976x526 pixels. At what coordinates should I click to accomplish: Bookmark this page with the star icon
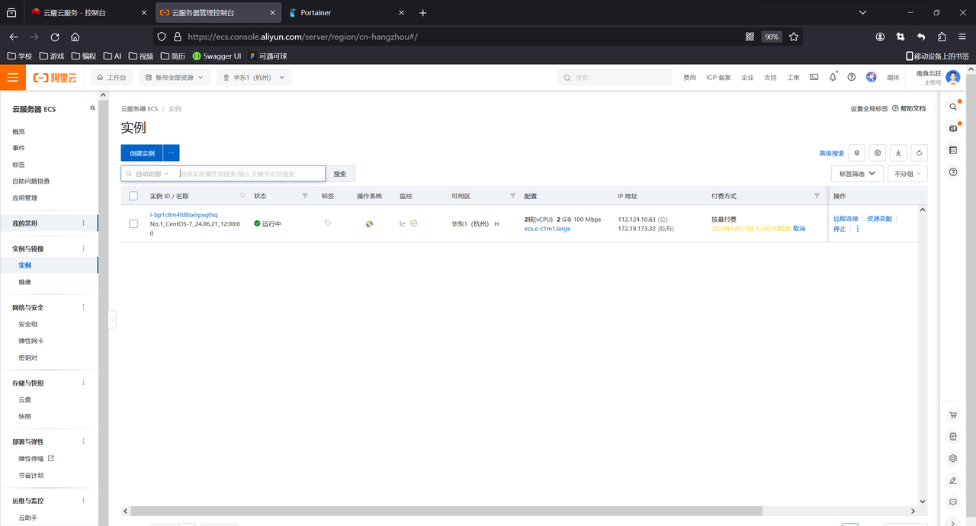794,37
